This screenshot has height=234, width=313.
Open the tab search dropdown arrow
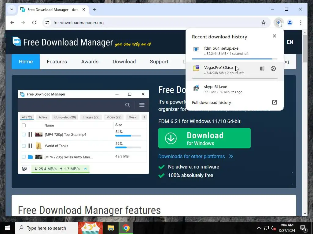12,9
